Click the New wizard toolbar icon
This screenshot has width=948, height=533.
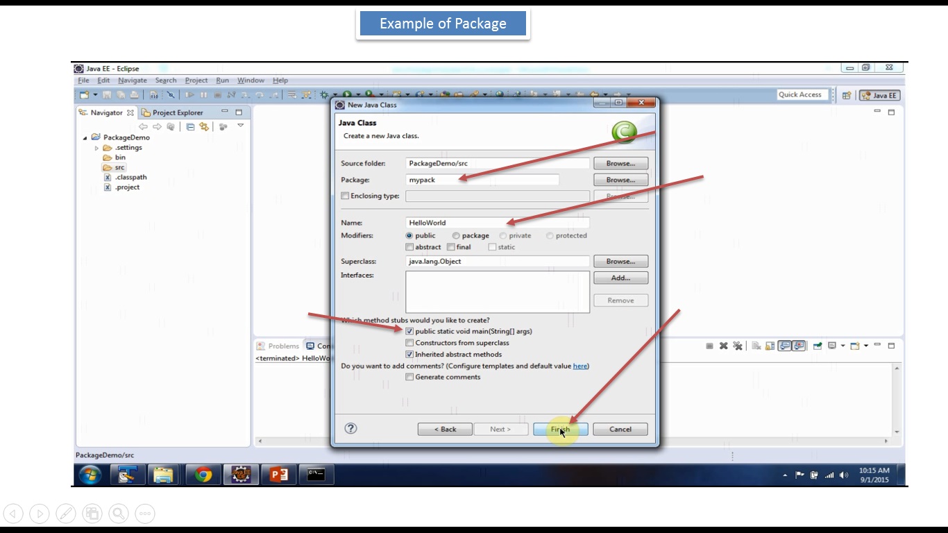coord(84,95)
